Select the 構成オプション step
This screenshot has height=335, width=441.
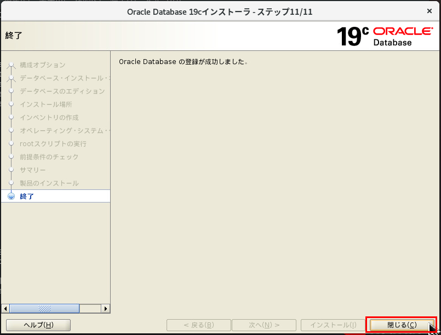[x=43, y=65]
